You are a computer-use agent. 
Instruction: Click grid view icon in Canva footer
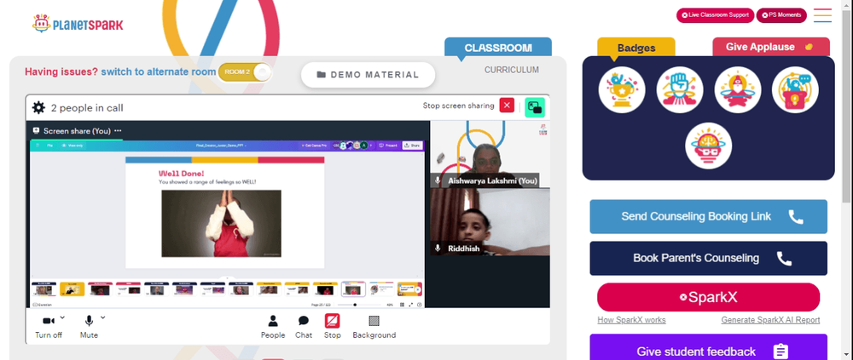tap(402, 305)
